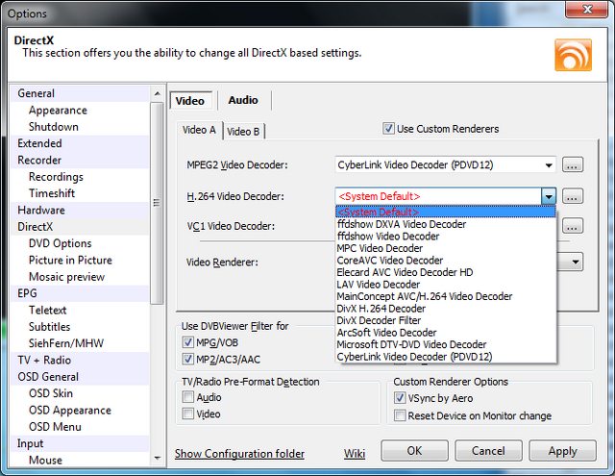
Task: Enable Video pre-format detection checkbox
Action: (188, 413)
